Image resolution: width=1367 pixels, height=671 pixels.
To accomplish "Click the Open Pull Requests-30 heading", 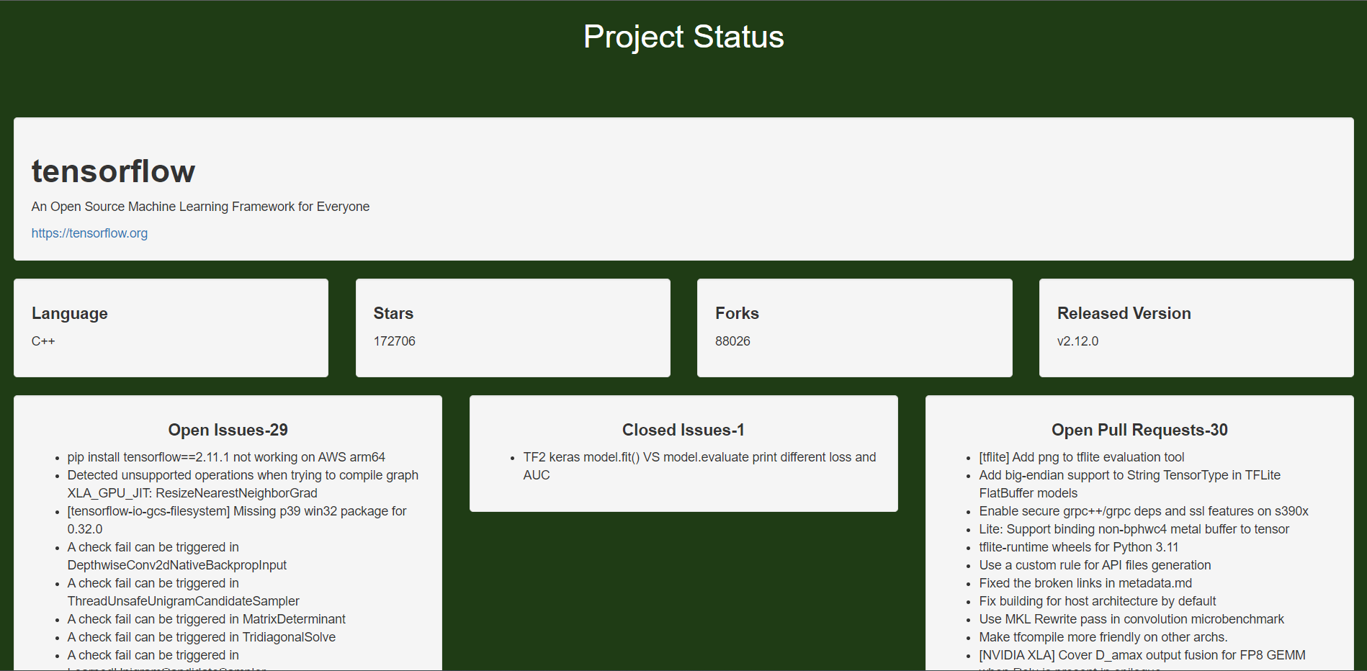I will tap(1139, 430).
